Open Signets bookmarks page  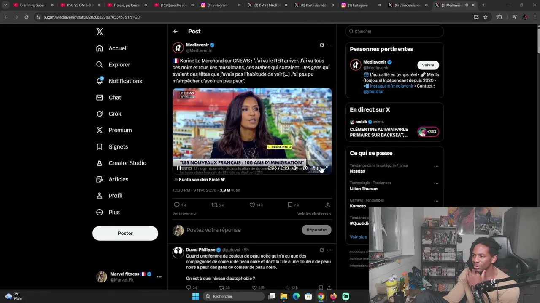[x=112, y=147]
